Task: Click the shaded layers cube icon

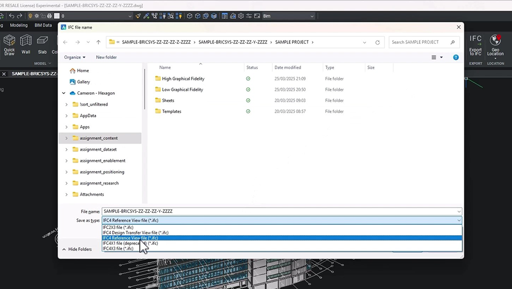Action: [x=214, y=16]
